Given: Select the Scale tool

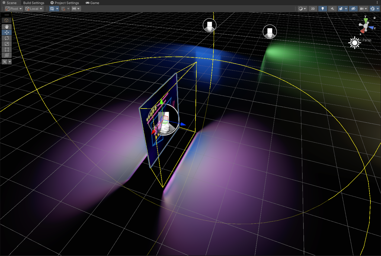Looking at the screenshot, I should tap(7, 44).
